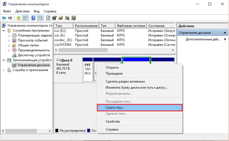Click the Просмотр событий icon in tree
The image size is (229, 141).
(x=14, y=41)
